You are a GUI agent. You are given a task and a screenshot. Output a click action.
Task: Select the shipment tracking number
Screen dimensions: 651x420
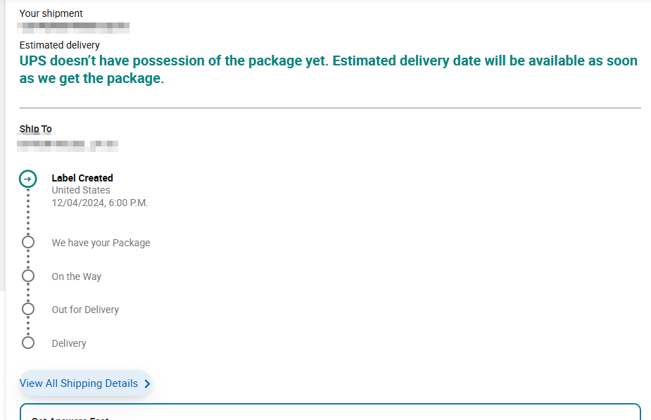(x=73, y=27)
